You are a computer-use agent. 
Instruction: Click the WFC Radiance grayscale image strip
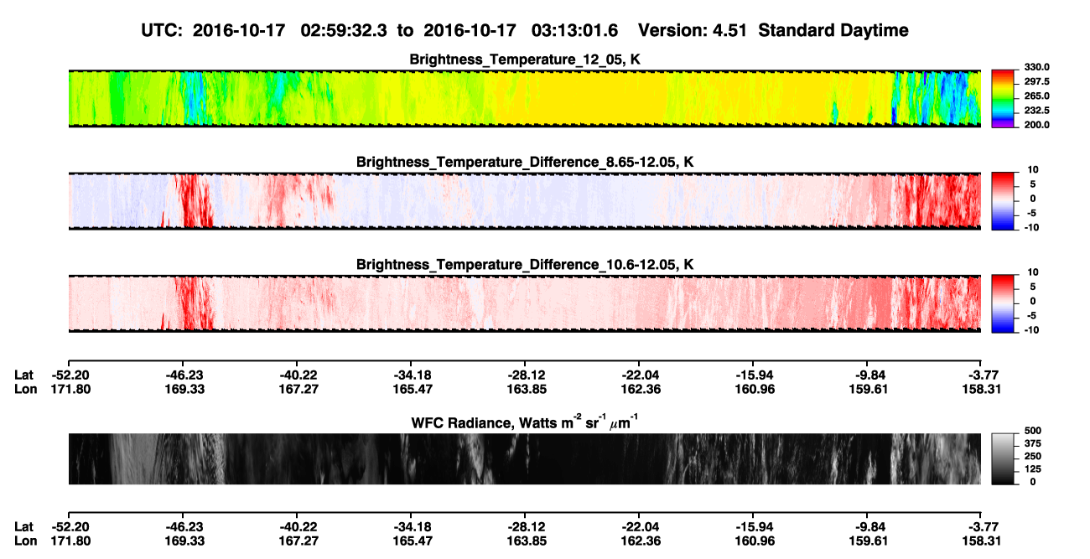524,458
